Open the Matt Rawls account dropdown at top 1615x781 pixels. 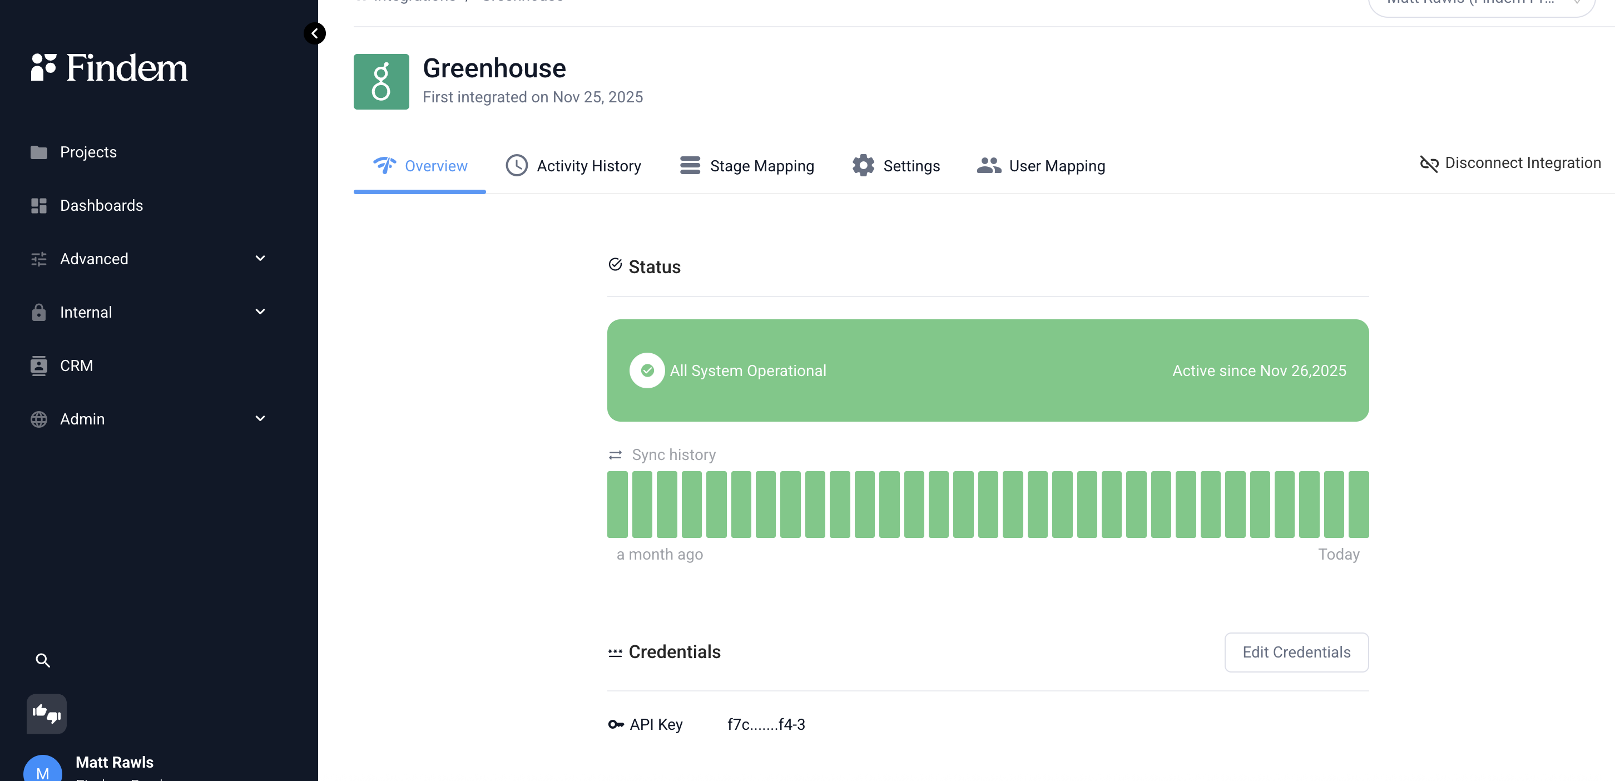(1482, 5)
